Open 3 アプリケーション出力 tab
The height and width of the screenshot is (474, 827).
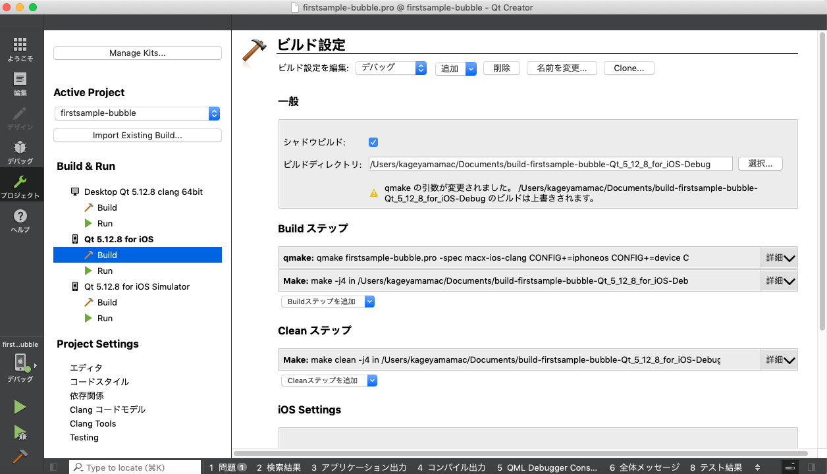[359, 467]
